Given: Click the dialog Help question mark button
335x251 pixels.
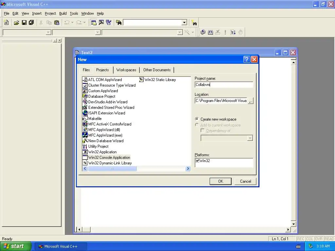Looking at the screenshot, I should pyautogui.click(x=247, y=59).
